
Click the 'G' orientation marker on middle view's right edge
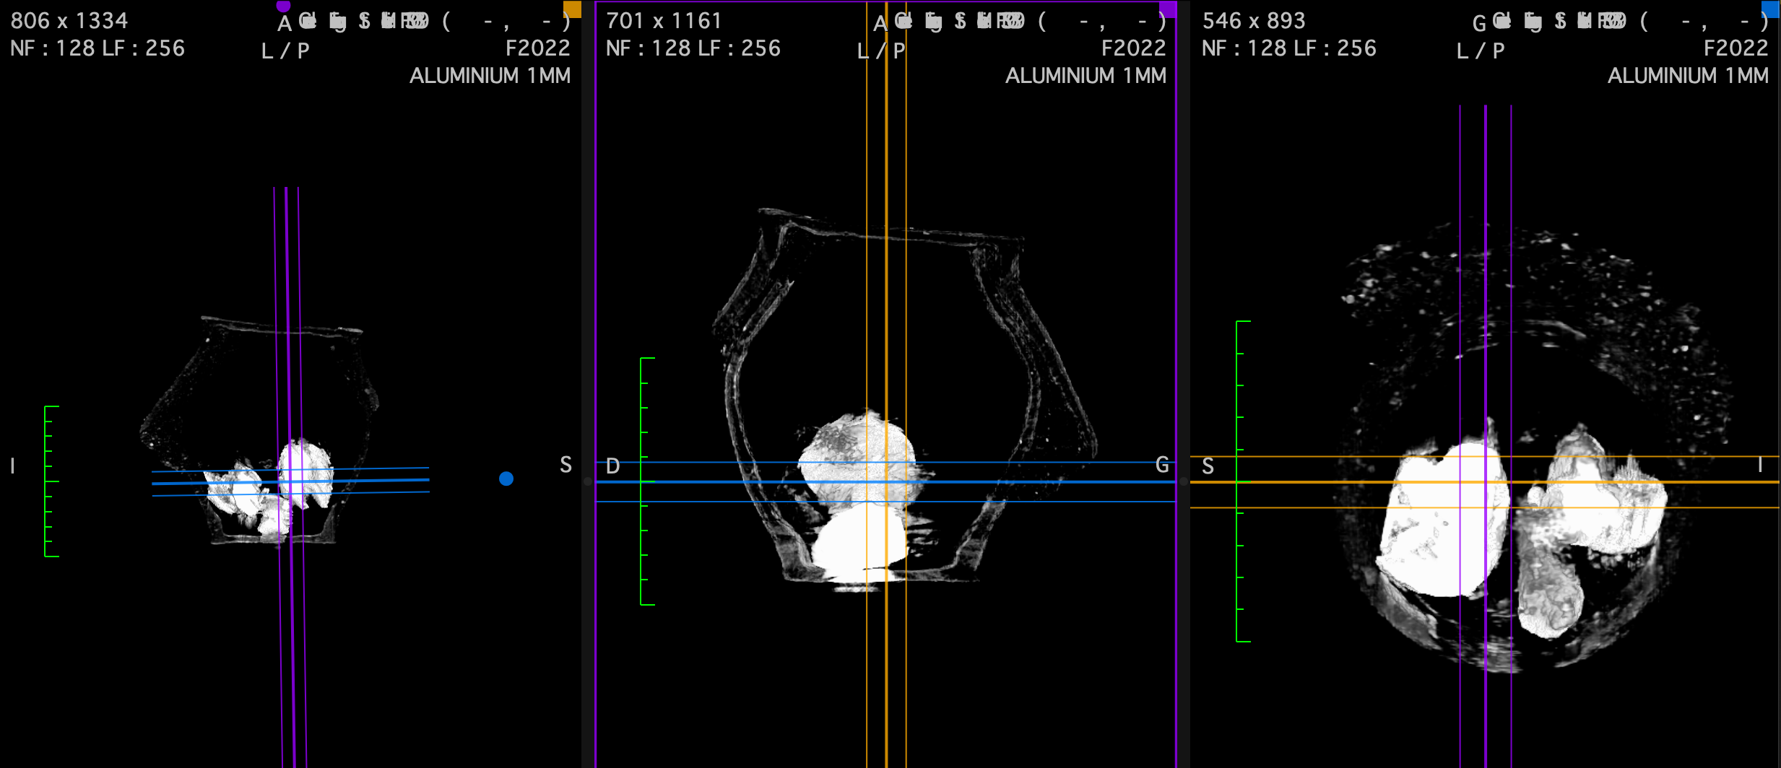pos(1162,465)
